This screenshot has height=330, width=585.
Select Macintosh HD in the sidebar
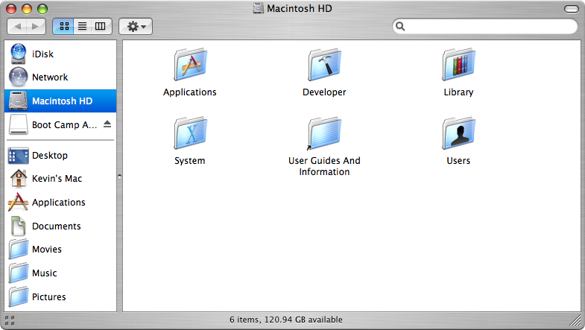(x=60, y=101)
